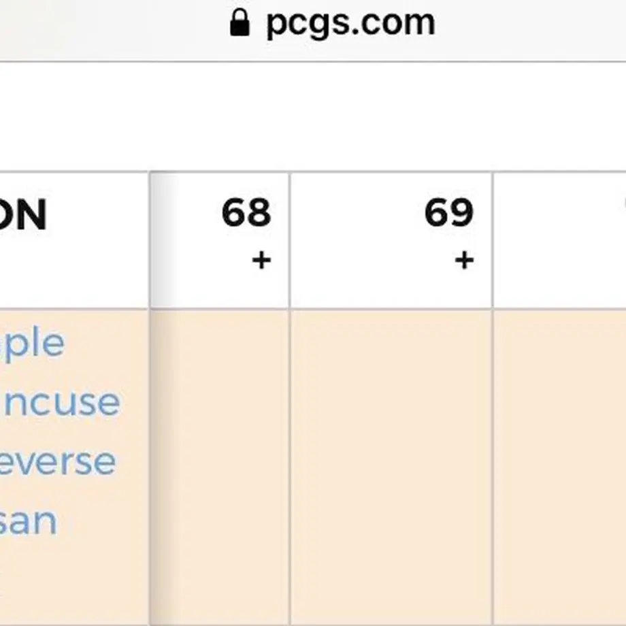Click the white space above the table

tap(313, 116)
